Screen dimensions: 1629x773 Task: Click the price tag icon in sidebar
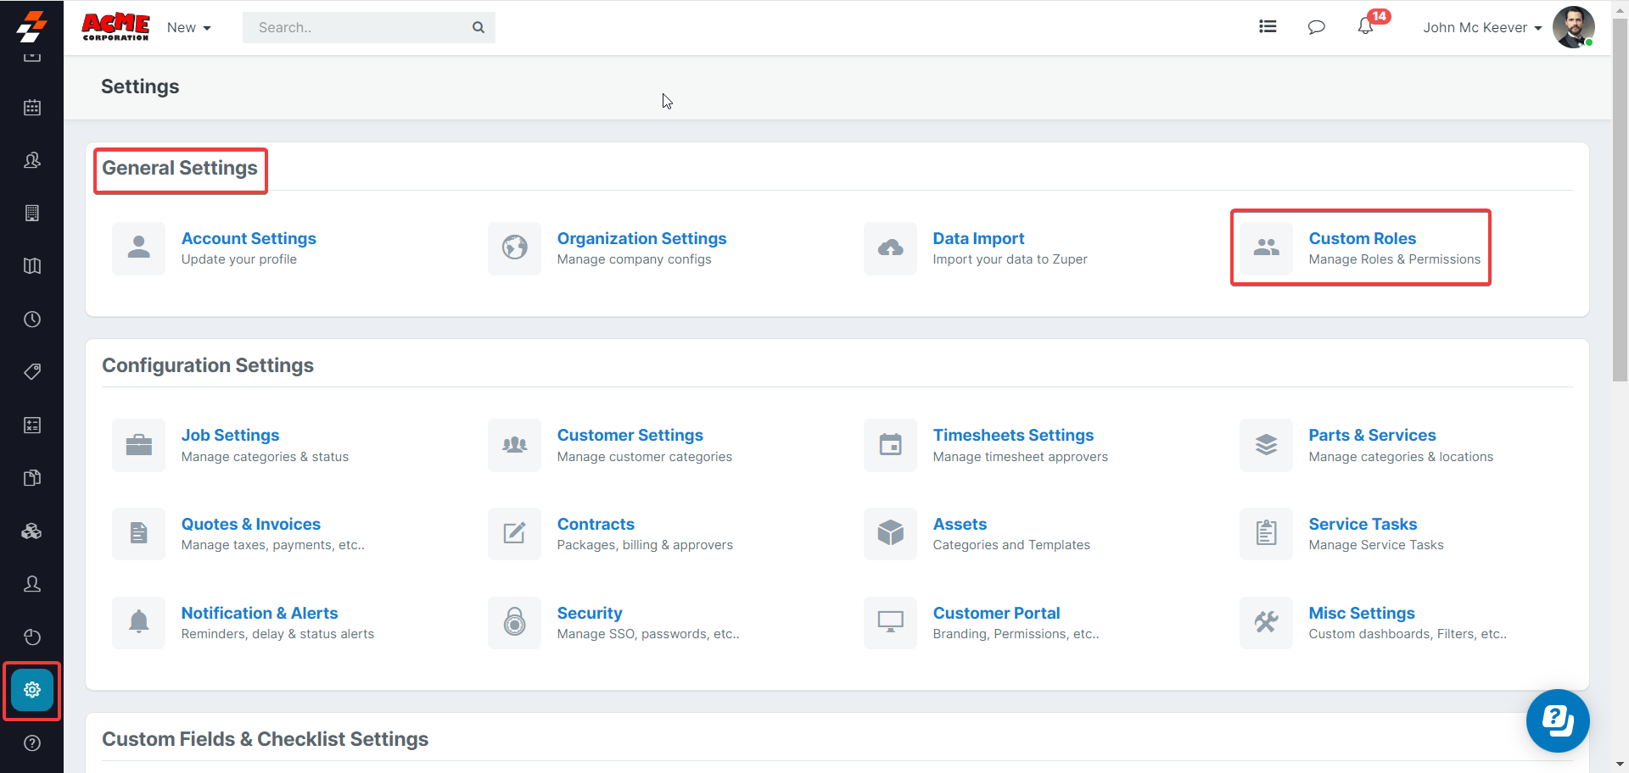point(32,372)
